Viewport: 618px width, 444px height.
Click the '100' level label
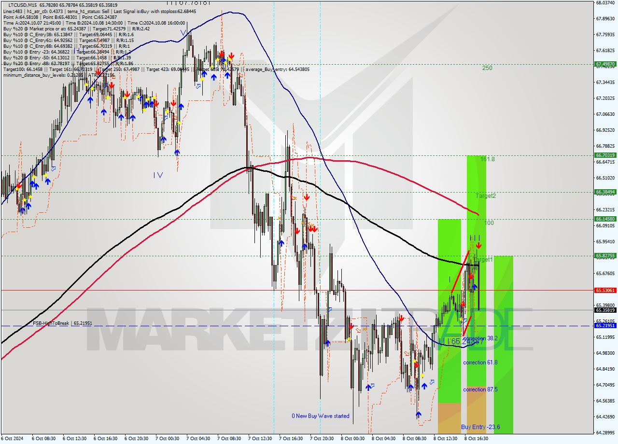coord(489,223)
